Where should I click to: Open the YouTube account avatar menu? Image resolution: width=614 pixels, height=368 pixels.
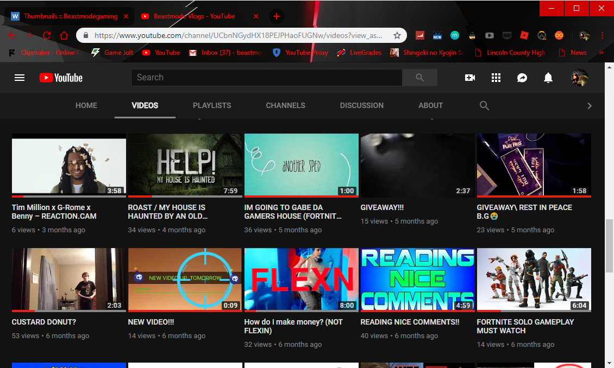(580, 78)
